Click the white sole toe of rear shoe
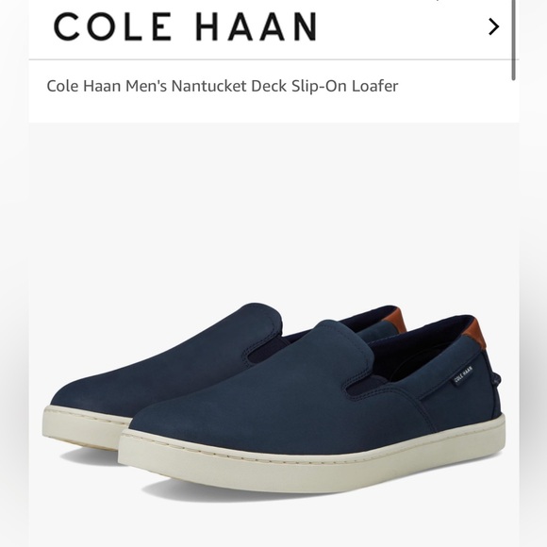The height and width of the screenshot is (547, 547). click(82, 428)
